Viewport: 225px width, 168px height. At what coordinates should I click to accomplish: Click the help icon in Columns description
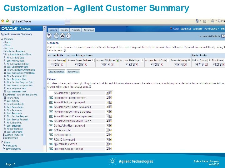coord(65,50)
